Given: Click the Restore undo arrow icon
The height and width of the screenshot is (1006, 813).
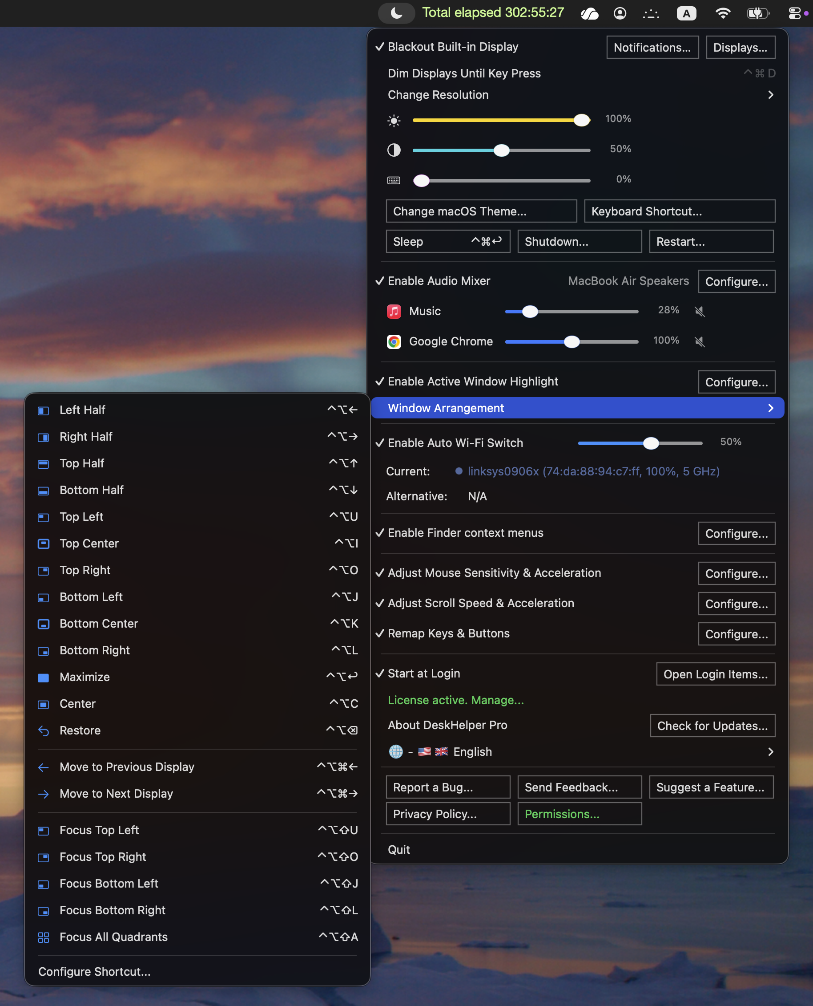Looking at the screenshot, I should coord(43,731).
